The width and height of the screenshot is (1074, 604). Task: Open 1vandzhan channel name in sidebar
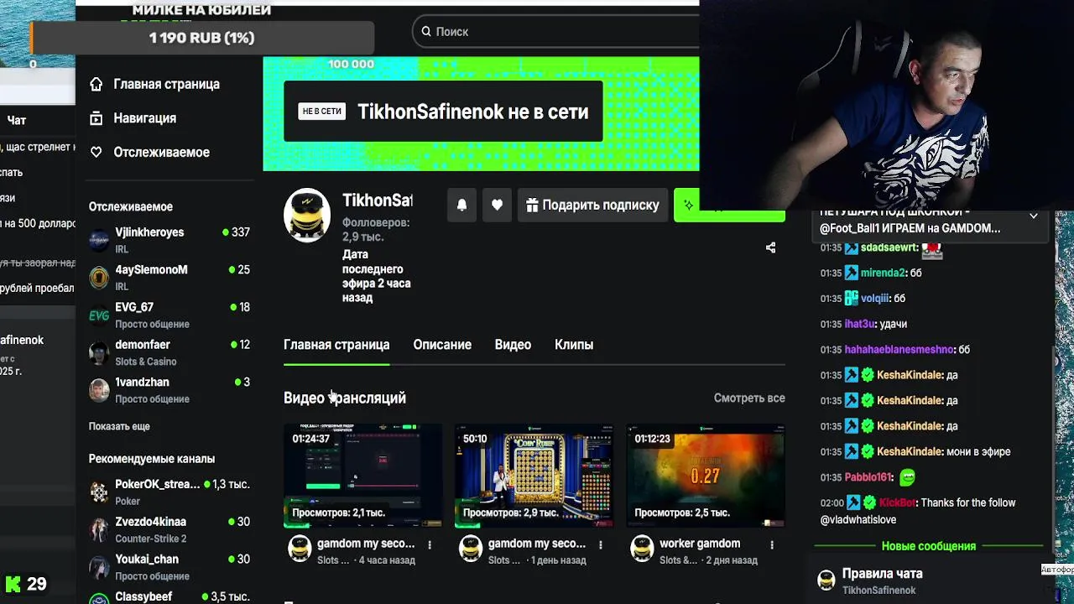click(x=142, y=383)
